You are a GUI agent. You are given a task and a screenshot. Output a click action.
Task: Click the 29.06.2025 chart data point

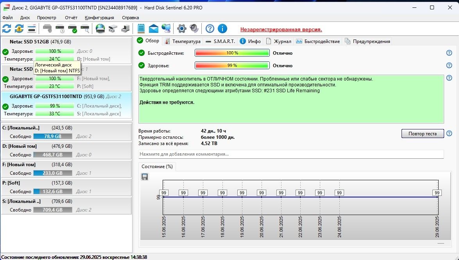coord(437,197)
